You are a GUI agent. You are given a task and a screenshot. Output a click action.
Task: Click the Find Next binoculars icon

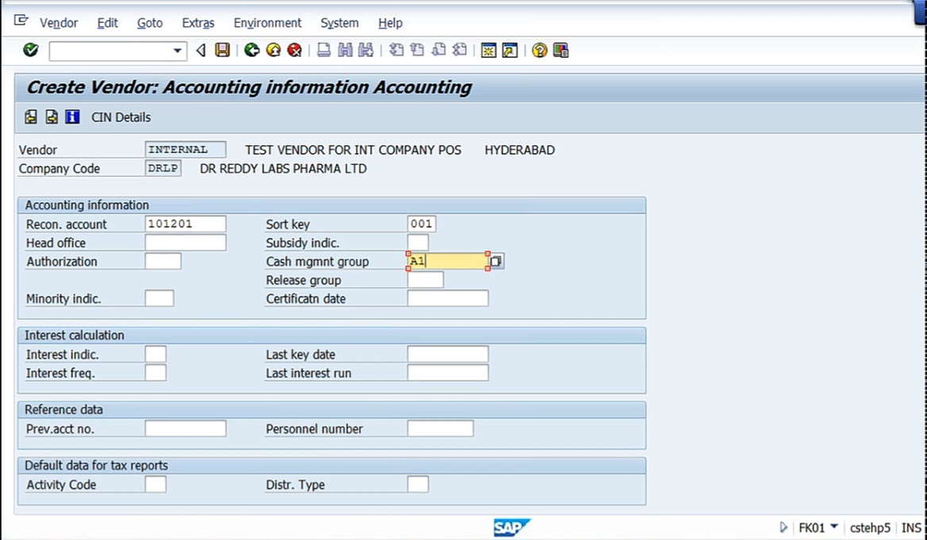(x=366, y=50)
